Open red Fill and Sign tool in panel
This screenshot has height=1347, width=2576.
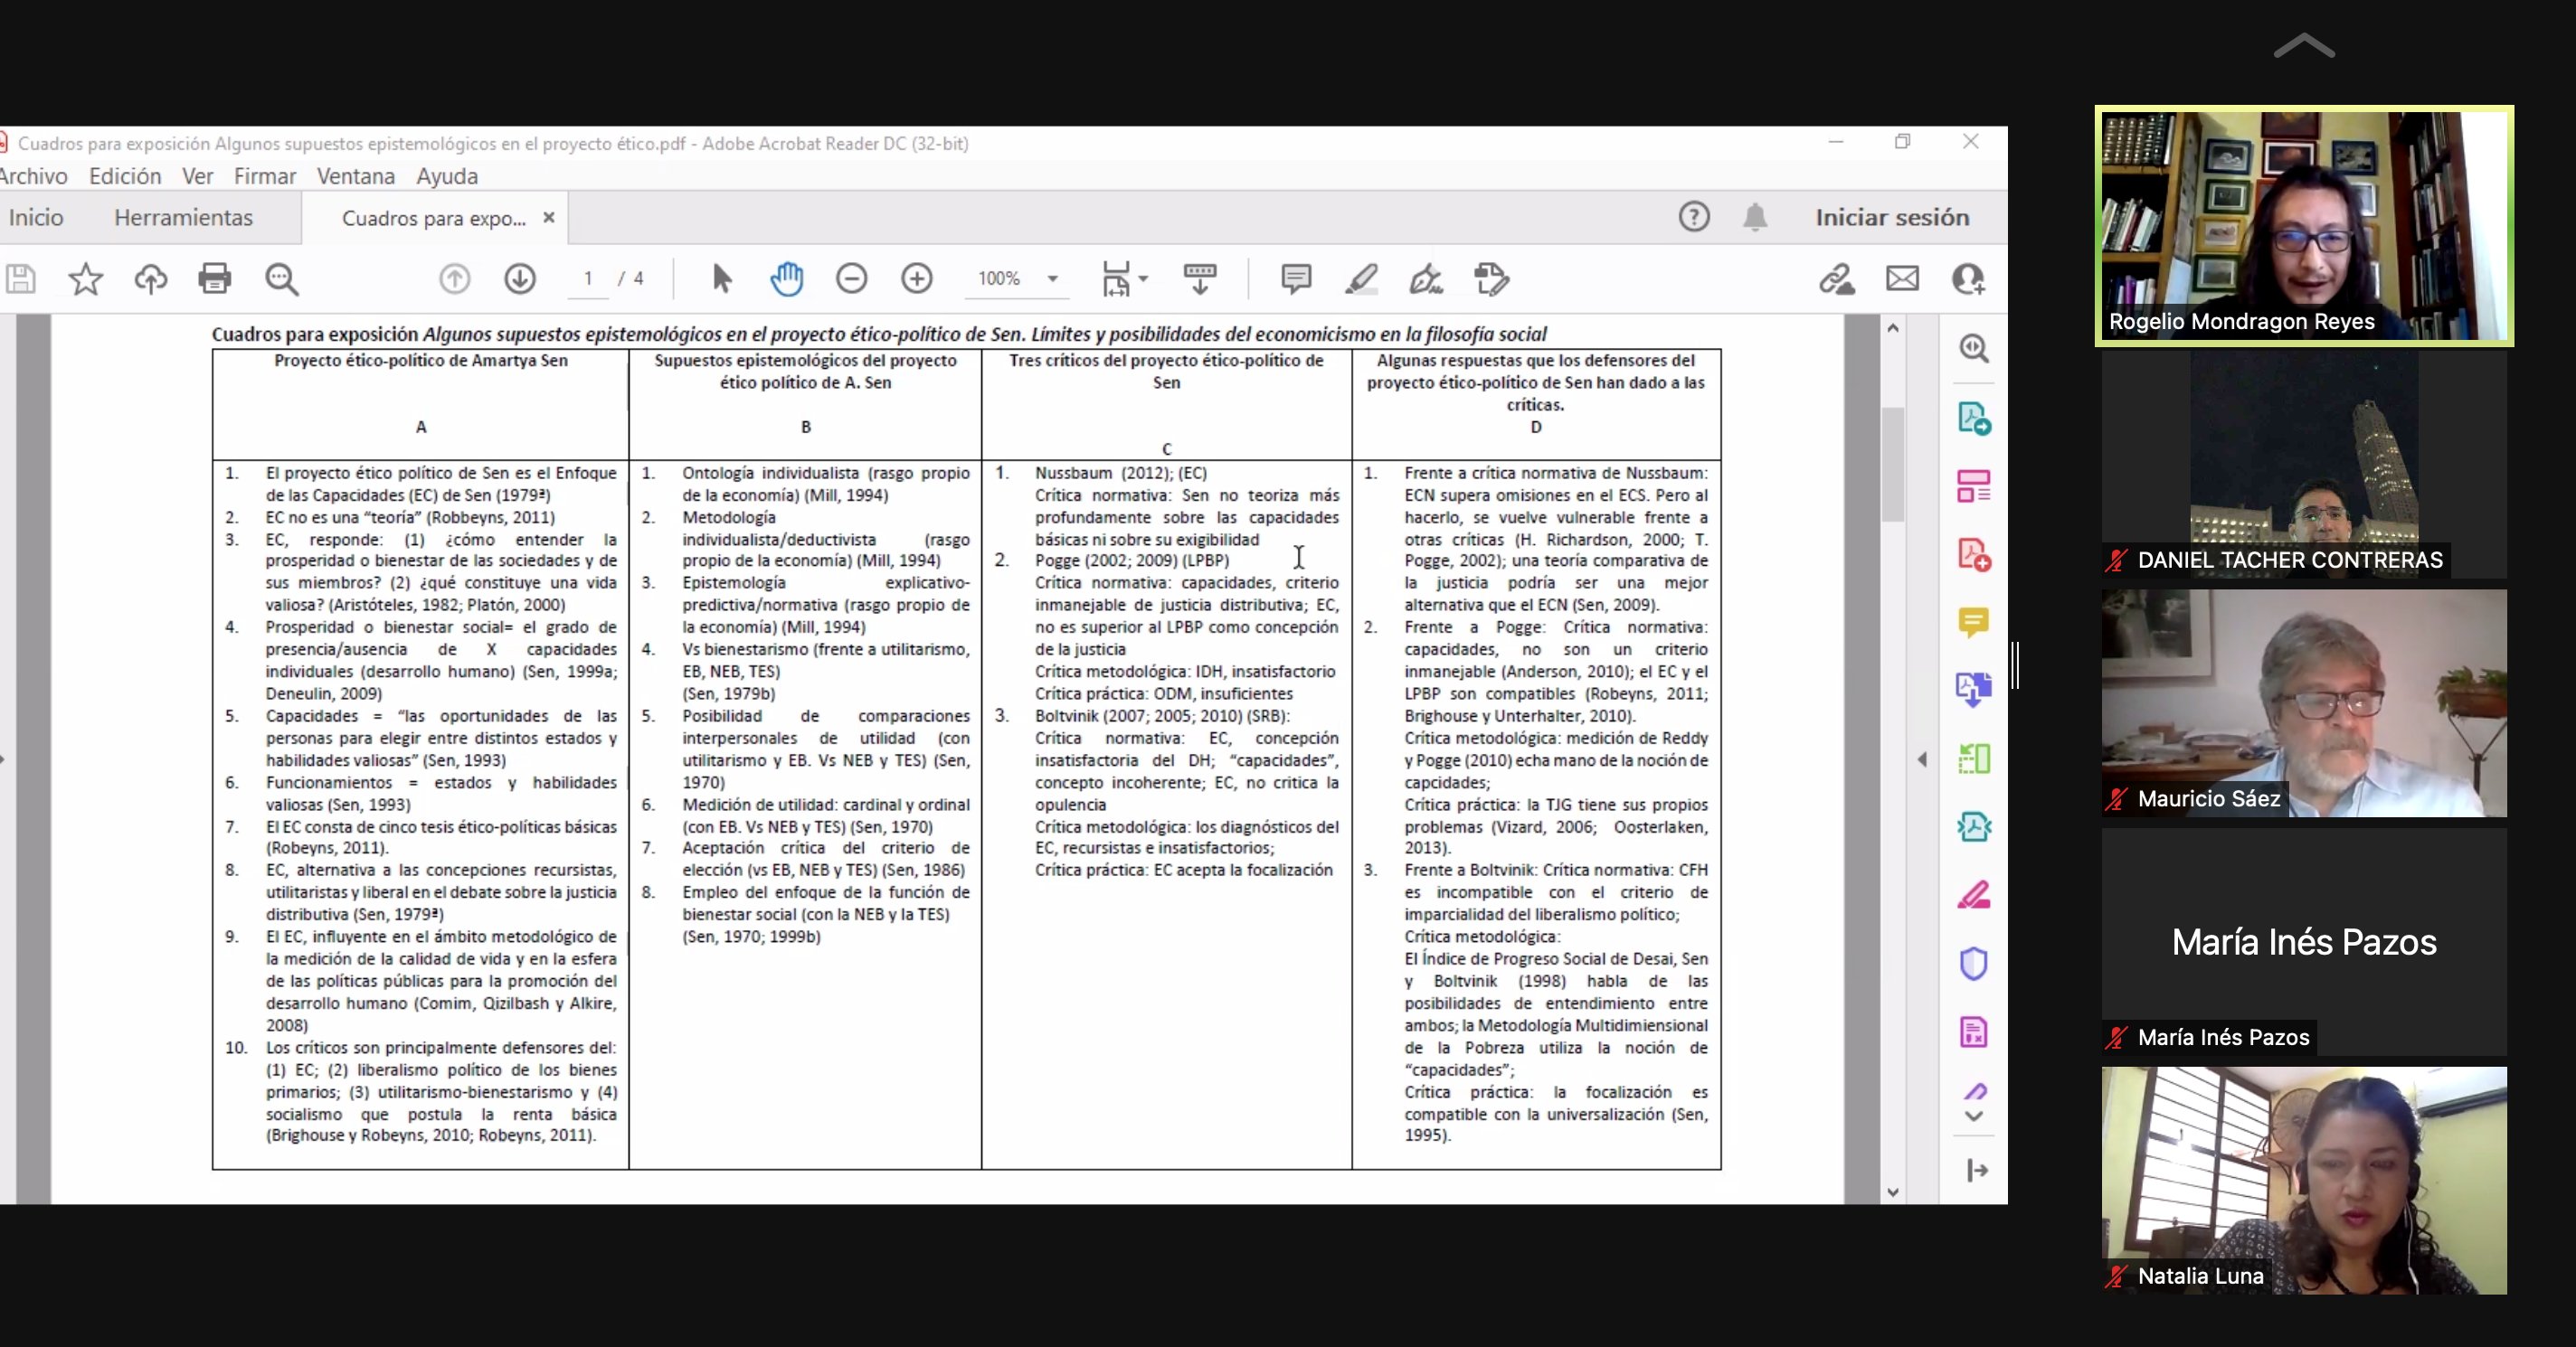tap(1973, 895)
